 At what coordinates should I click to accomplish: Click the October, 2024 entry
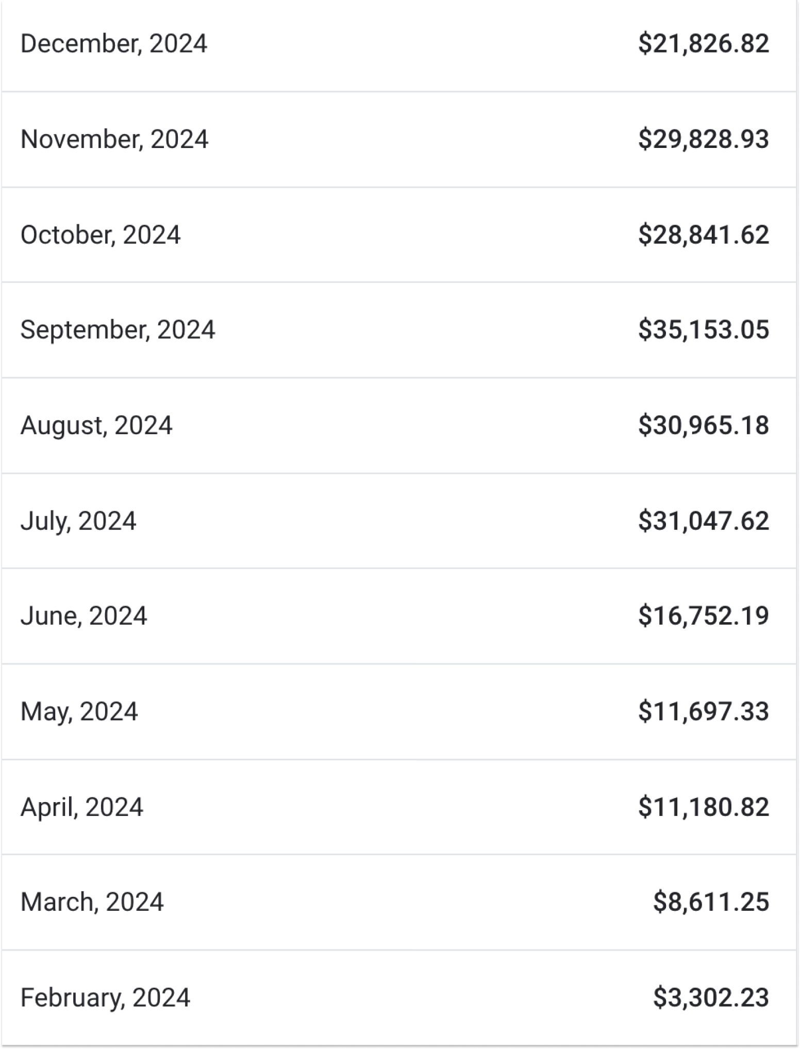pos(399,235)
